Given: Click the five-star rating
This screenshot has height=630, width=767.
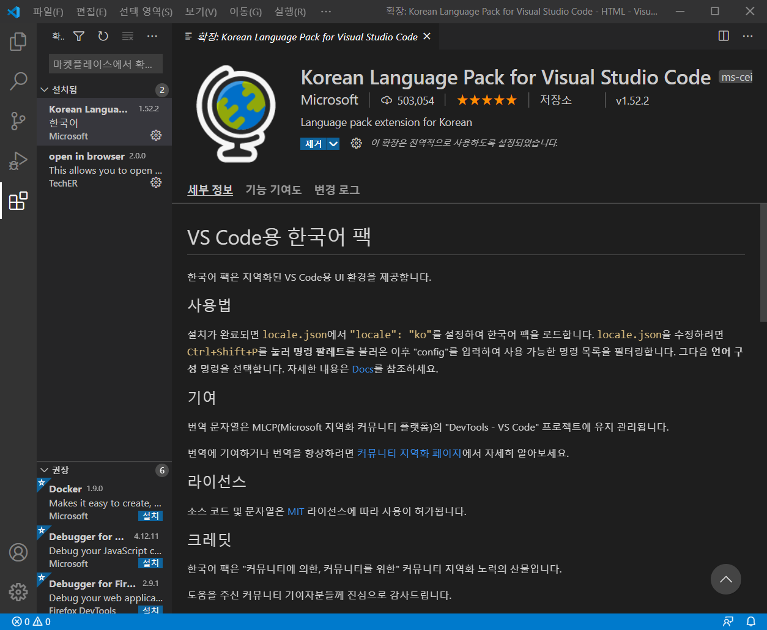Looking at the screenshot, I should 486,100.
